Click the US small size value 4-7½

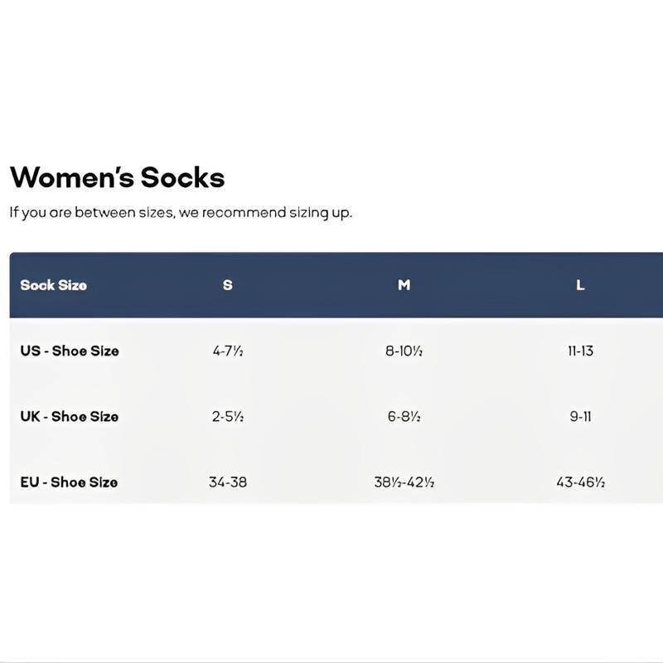(x=228, y=351)
